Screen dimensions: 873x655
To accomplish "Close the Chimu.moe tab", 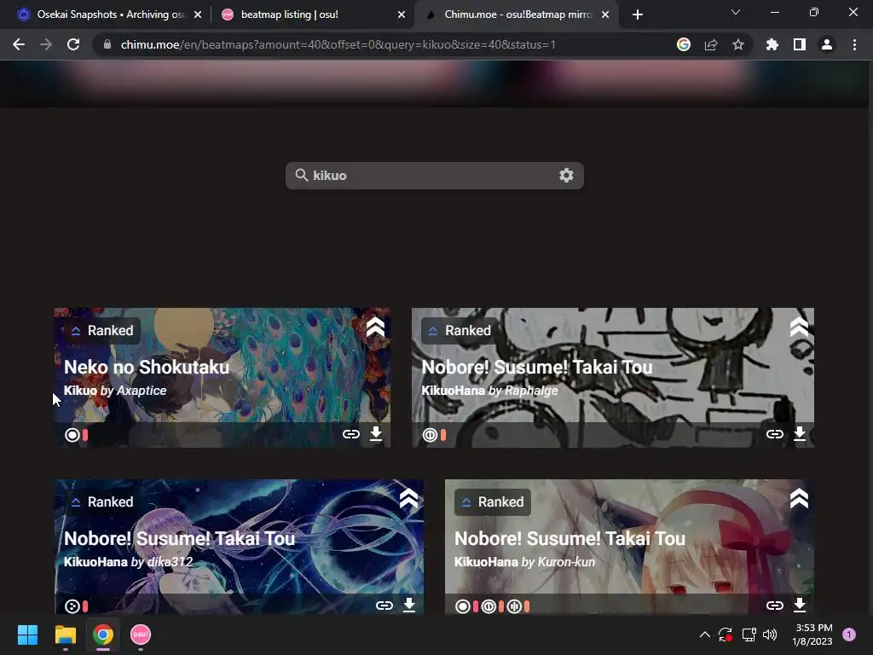I will click(605, 14).
